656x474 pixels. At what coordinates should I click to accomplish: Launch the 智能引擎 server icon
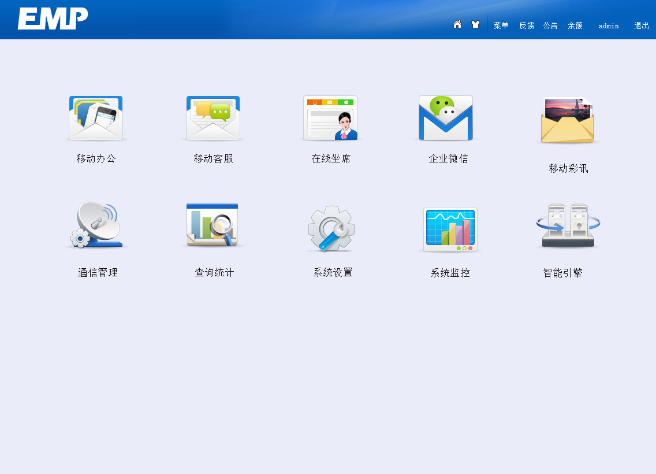pyautogui.click(x=568, y=226)
